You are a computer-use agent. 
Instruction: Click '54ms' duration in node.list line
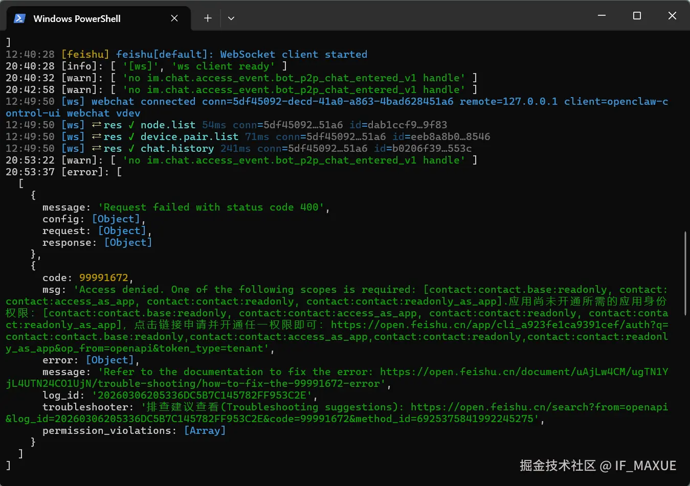(214, 125)
